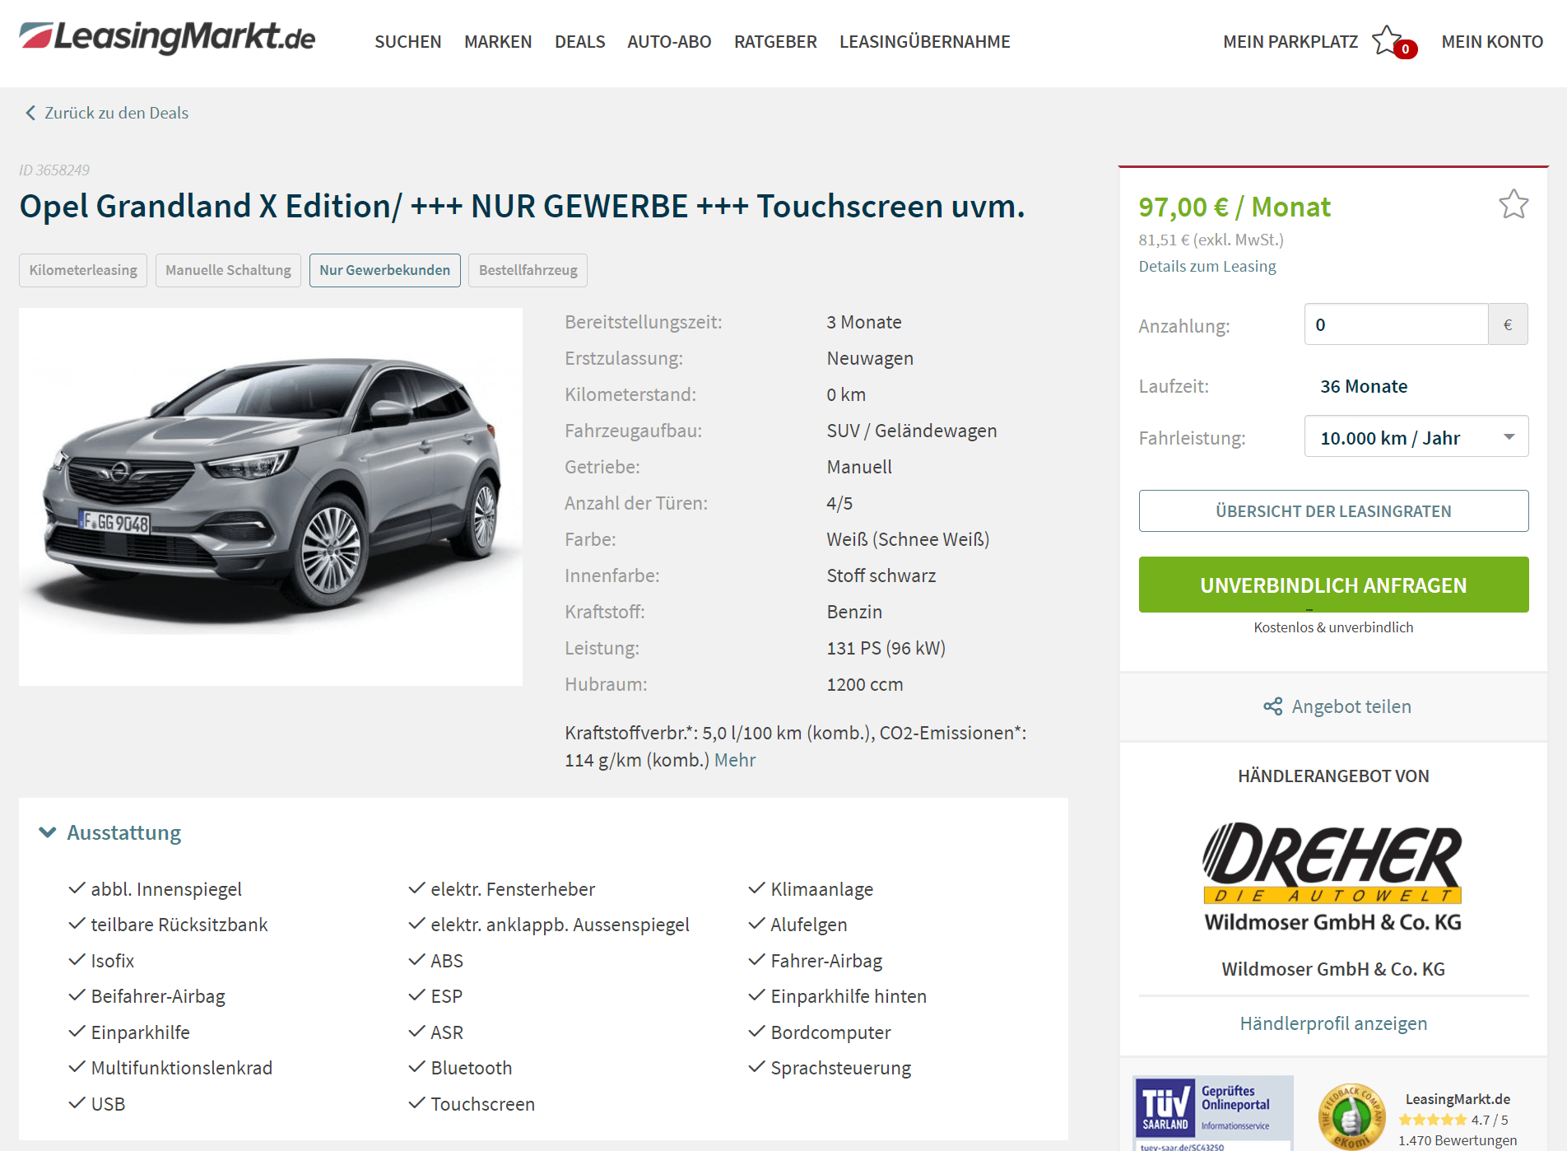
Task: Click the Klimaanlage equipment item
Action: [821, 889]
